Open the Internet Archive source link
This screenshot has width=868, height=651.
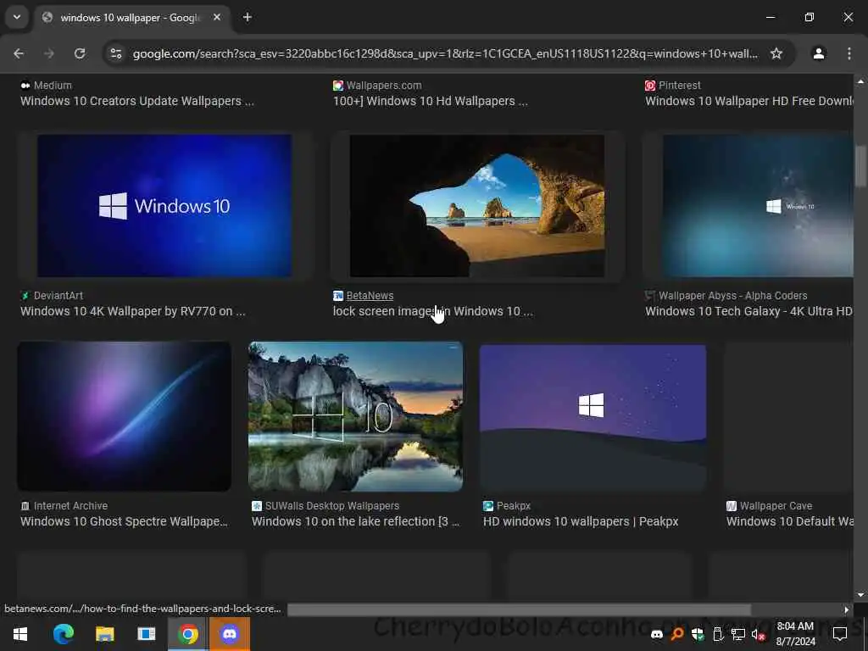[x=71, y=506]
